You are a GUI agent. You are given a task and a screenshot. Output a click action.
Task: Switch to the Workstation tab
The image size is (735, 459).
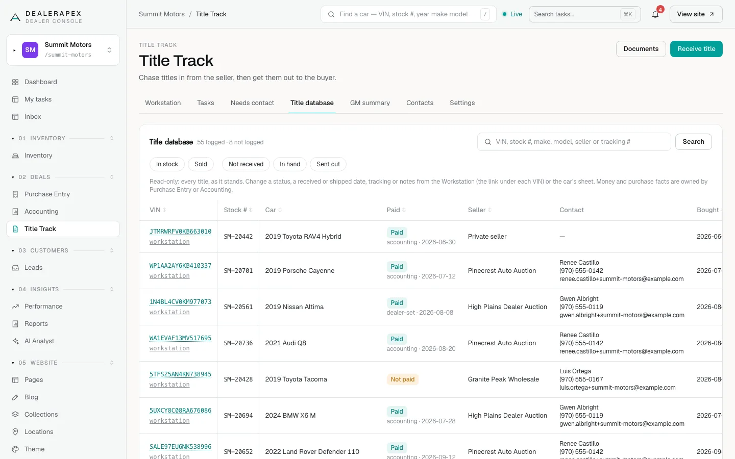coord(163,103)
